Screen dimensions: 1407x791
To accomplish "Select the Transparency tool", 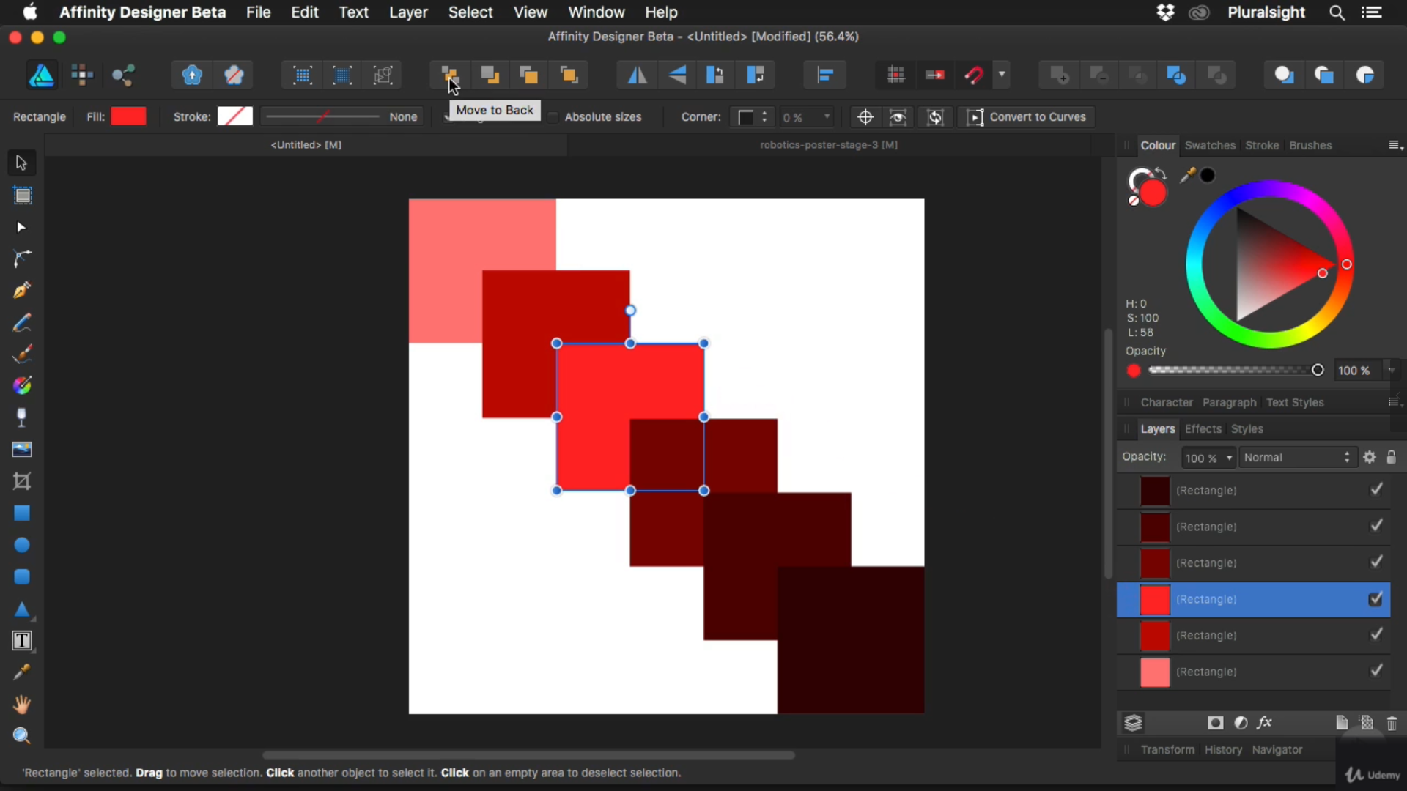I will point(22,417).
